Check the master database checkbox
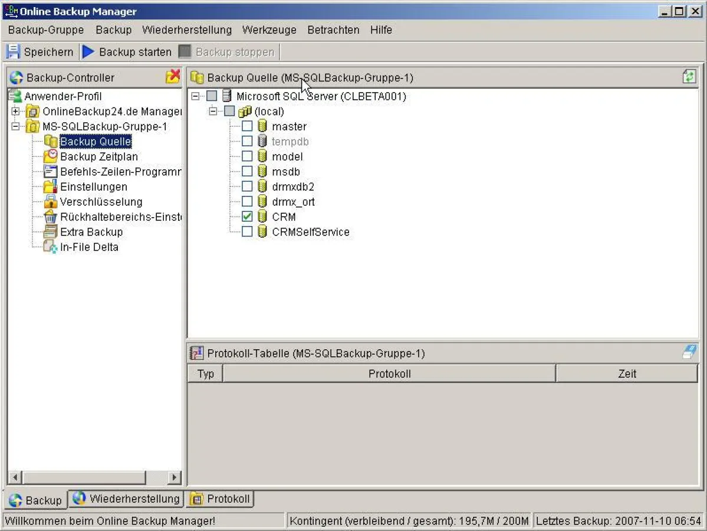 (x=247, y=126)
